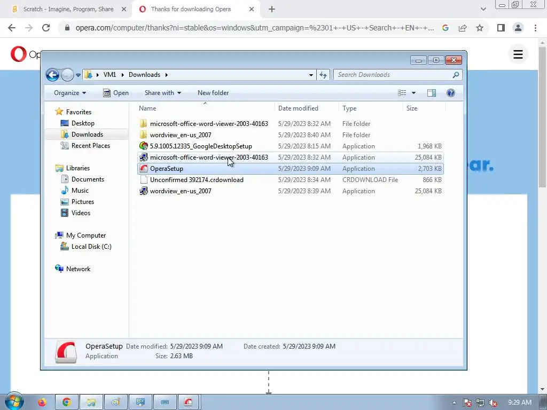Click the muted volume tray icon
This screenshot has height=410, width=547.
493,403
